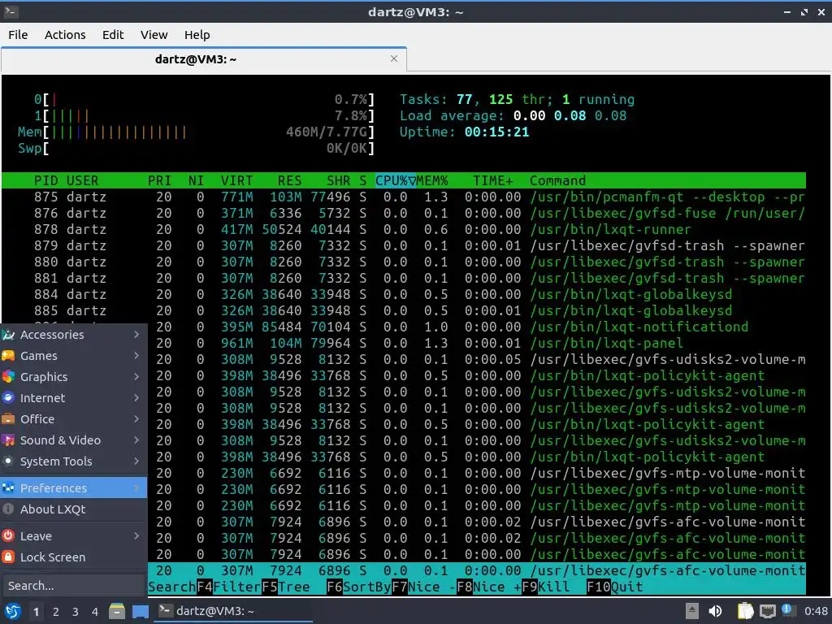Click the Office briefcase icon

(x=8, y=419)
